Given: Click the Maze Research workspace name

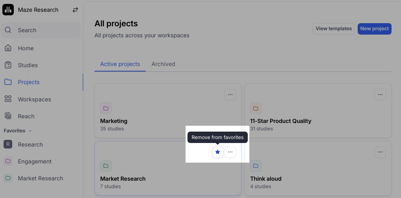Looking at the screenshot, I should [38, 10].
